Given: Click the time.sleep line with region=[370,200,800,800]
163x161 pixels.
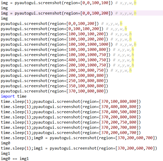Looking at the screenshot, I should click(71, 117).
